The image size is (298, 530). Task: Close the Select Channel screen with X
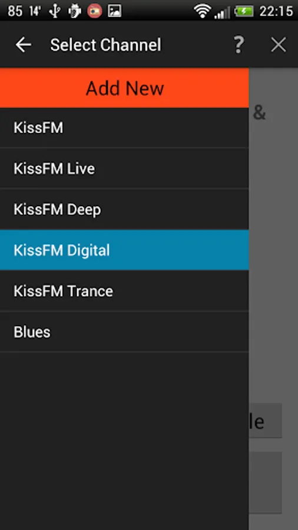pyautogui.click(x=279, y=45)
